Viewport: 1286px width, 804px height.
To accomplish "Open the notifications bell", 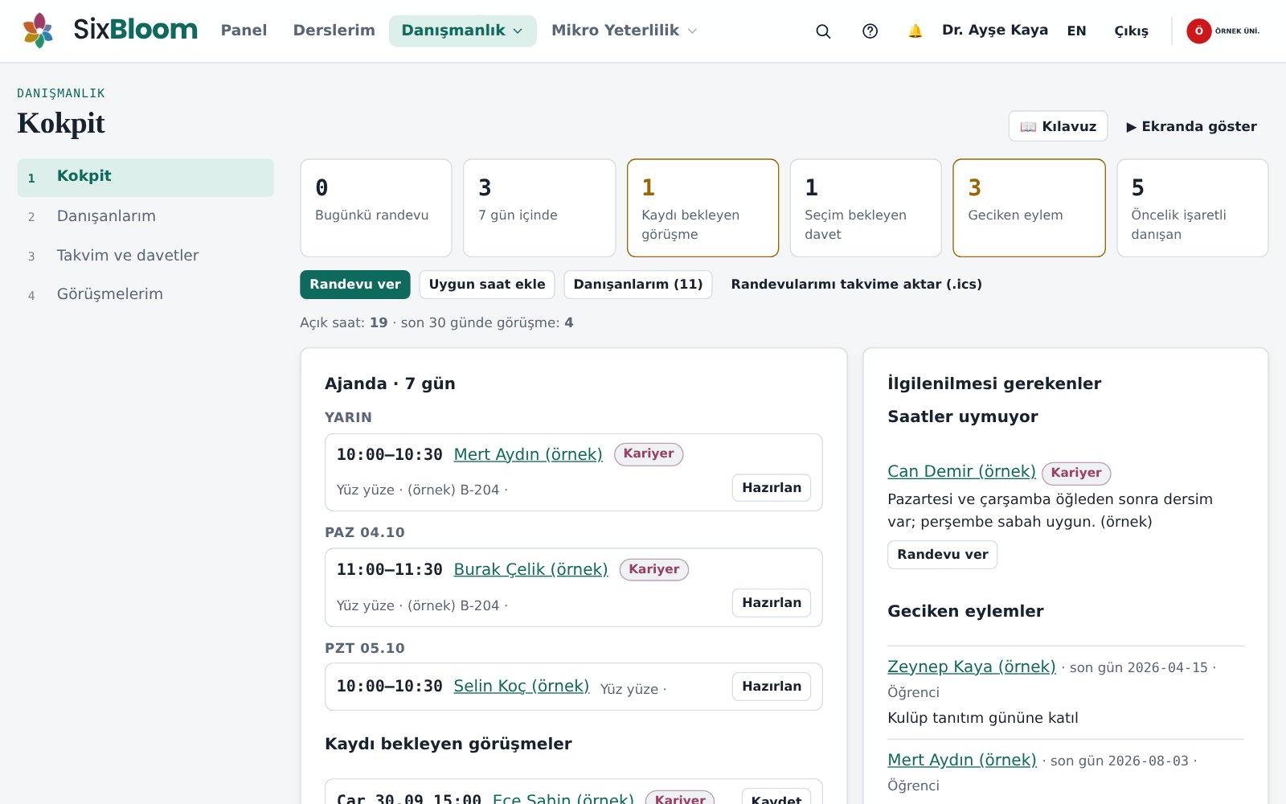I will click(x=915, y=31).
